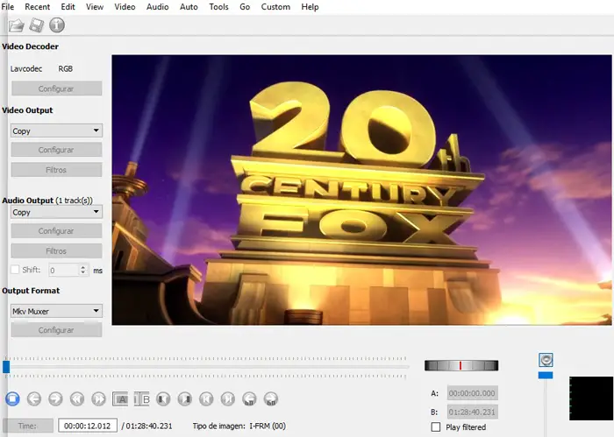Open the Recent menu
The image size is (614, 437).
[37, 7]
